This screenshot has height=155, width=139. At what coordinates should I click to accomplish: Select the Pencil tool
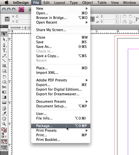click(x=4, y=56)
